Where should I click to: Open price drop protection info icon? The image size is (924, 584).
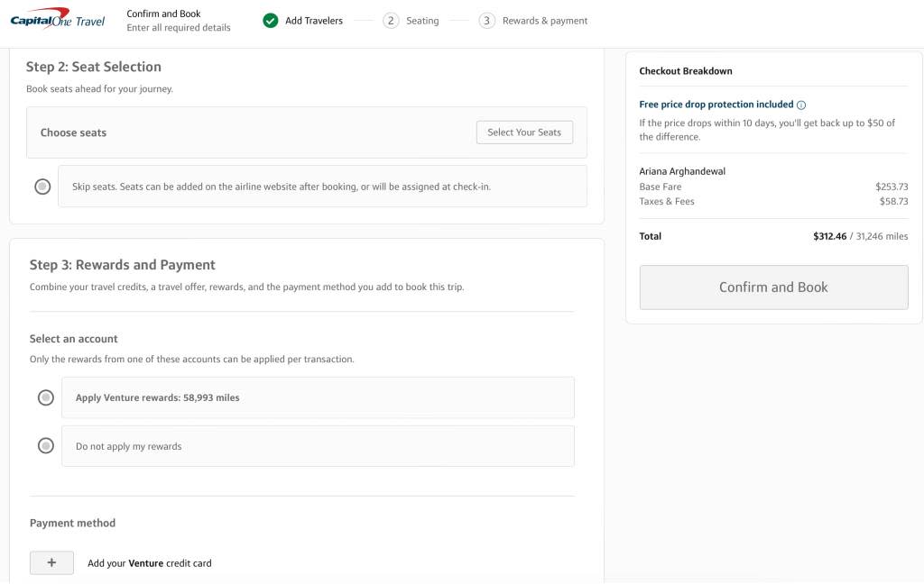[801, 105]
